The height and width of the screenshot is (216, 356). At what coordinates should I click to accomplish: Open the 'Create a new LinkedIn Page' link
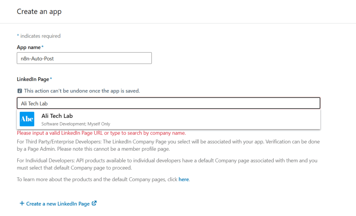click(x=58, y=204)
